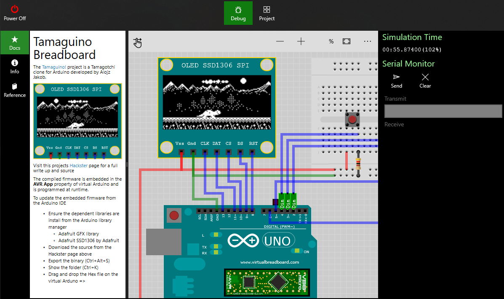Image resolution: width=504 pixels, height=299 pixels.
Task: Open the percent zoom control
Action: point(331,41)
